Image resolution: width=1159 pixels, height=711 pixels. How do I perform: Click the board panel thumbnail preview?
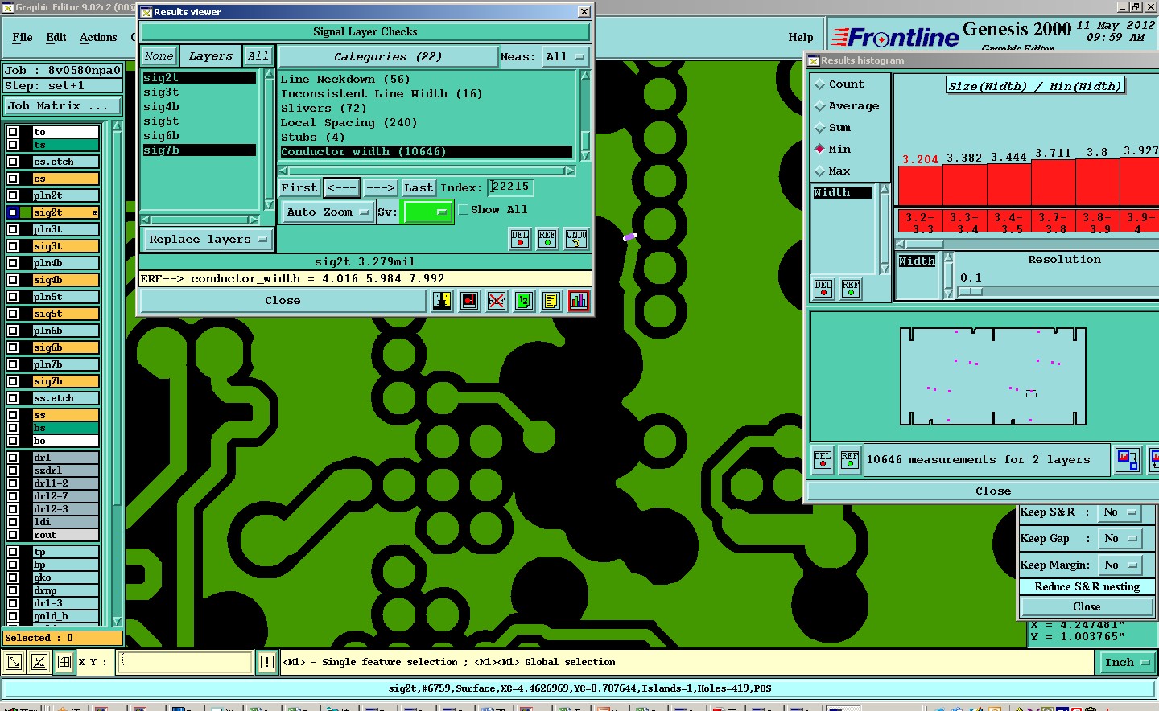(993, 376)
